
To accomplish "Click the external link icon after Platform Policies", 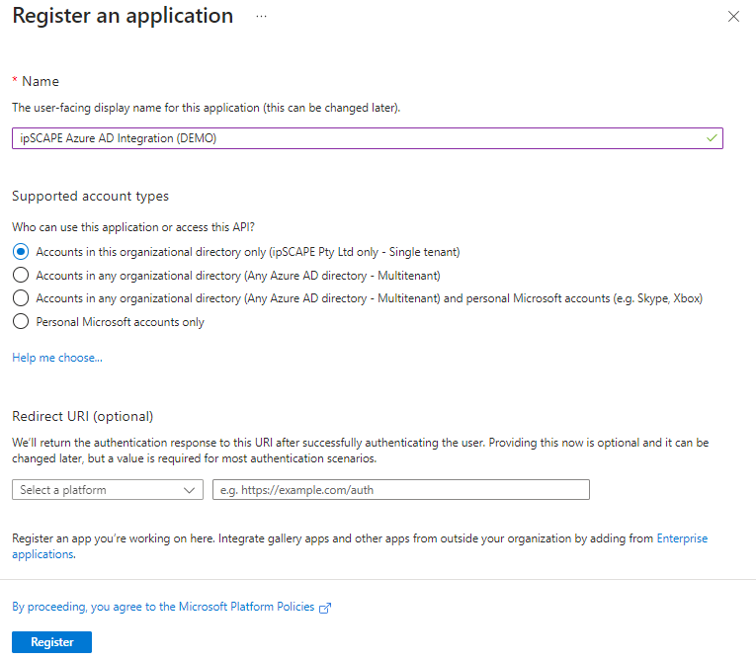I will coord(325,608).
